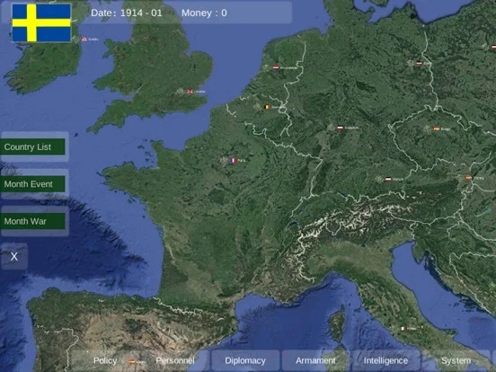Open the System menu

tap(456, 360)
